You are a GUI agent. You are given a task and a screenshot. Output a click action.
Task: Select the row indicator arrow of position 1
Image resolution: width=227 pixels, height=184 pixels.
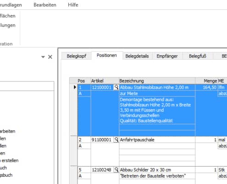75,87
